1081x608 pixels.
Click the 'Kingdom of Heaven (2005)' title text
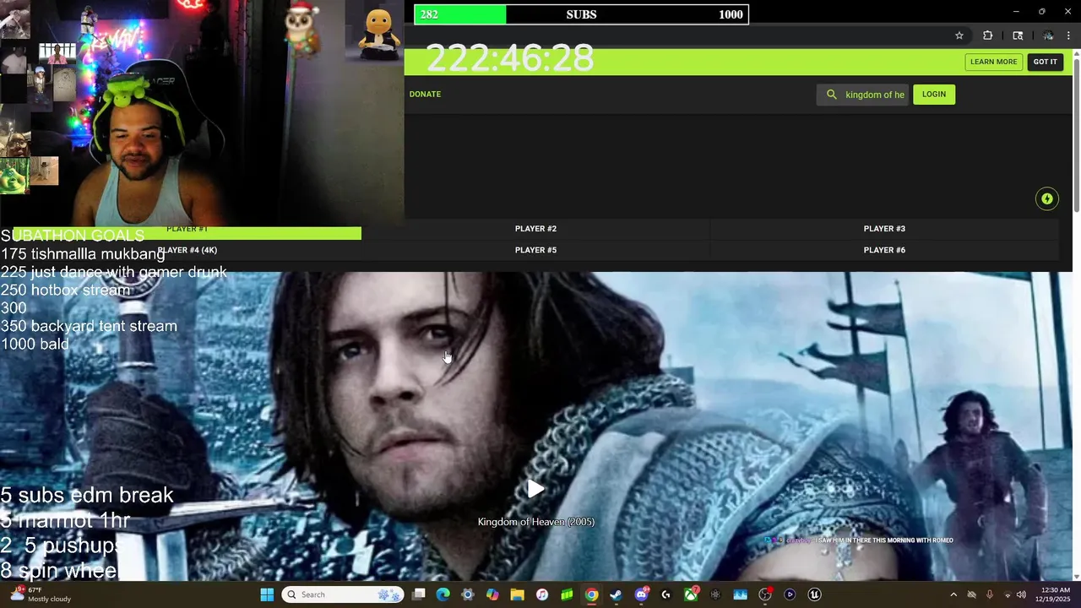(536, 522)
